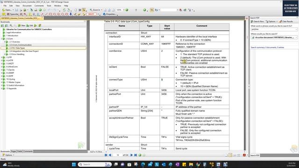
Task: Go to first page navigation button
Action: tap(106, 155)
